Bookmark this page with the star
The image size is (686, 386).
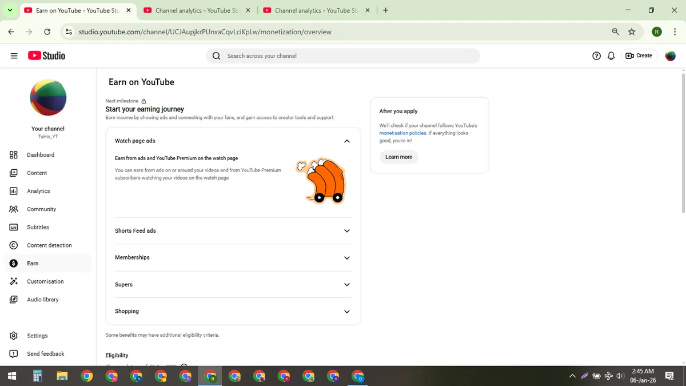pos(632,32)
